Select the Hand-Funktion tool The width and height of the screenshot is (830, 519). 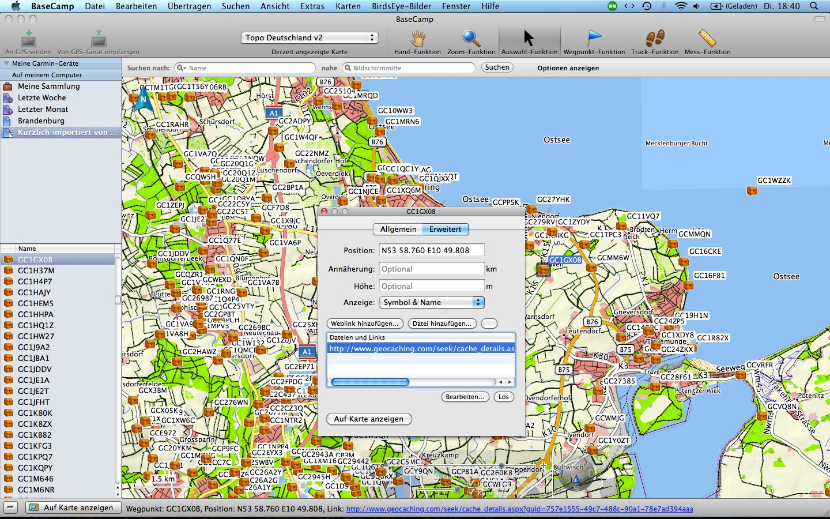point(417,38)
